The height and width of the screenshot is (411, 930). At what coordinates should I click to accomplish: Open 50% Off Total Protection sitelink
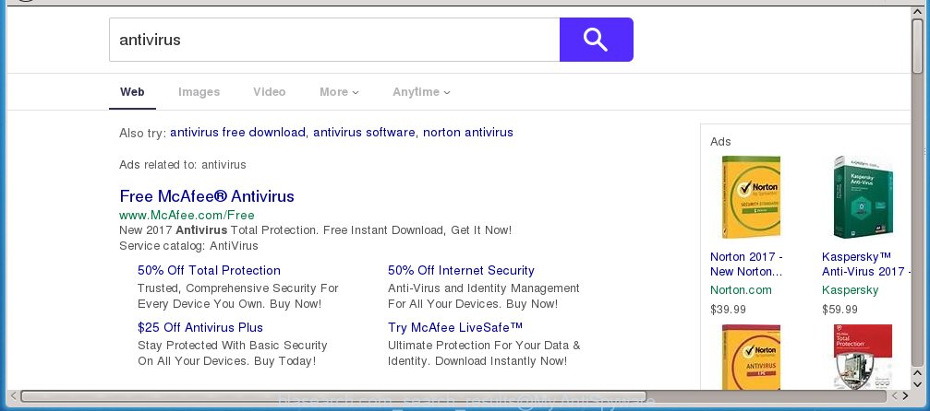pos(209,271)
